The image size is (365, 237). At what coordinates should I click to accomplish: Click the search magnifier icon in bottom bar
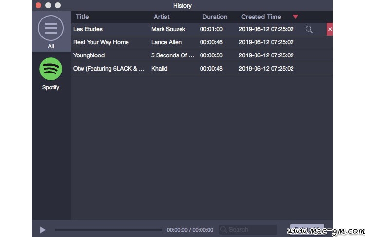click(x=223, y=230)
